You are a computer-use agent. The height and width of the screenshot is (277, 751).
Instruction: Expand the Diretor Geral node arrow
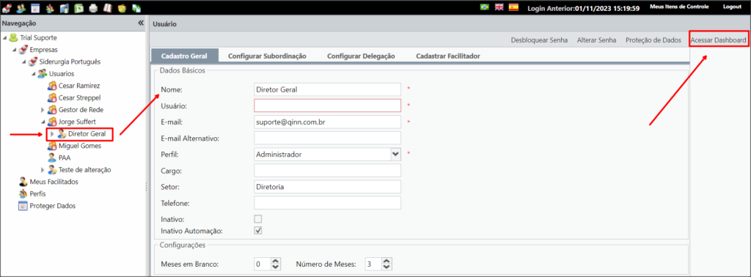tap(52, 134)
